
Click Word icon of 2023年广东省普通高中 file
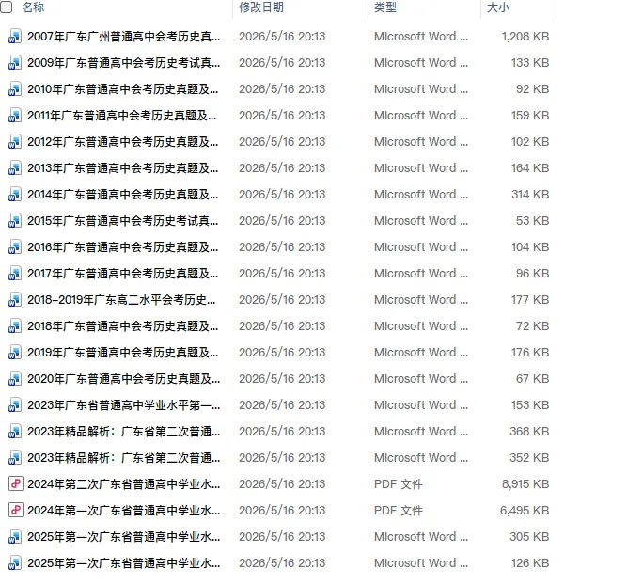click(15, 405)
